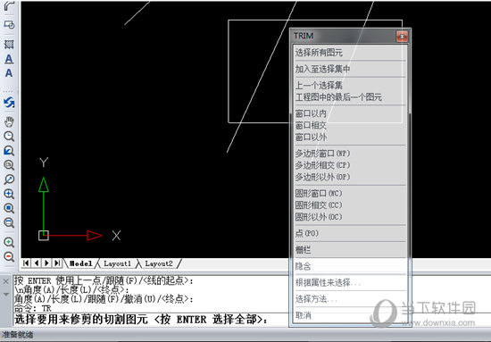Choose 多边形窗口 (WP) option
491x342 pixels.
[350, 154]
